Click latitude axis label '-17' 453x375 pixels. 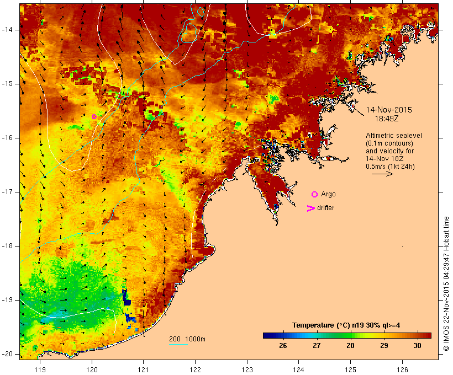(7, 192)
